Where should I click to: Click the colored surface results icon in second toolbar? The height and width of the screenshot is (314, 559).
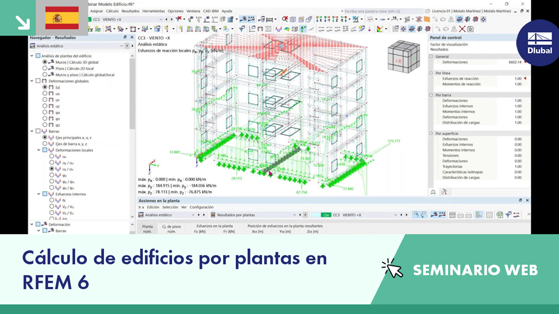(x=286, y=29)
